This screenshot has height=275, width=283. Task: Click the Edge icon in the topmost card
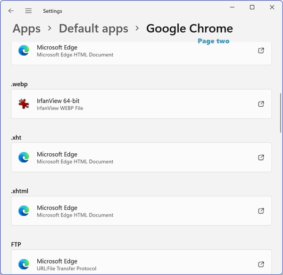click(24, 50)
